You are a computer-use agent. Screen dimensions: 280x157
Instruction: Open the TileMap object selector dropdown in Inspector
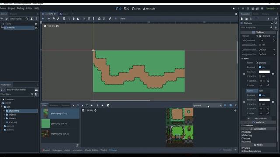click(257, 23)
